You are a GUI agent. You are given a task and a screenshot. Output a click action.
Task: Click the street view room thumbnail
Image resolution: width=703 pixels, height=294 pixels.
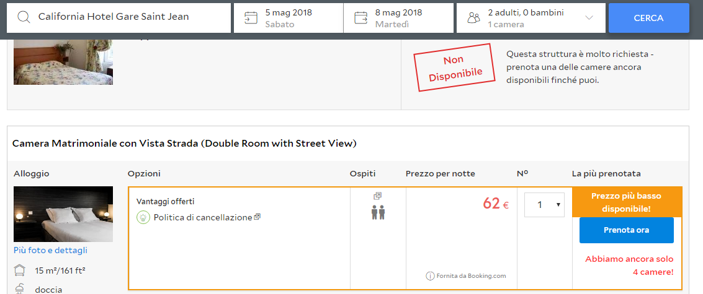[63, 214]
